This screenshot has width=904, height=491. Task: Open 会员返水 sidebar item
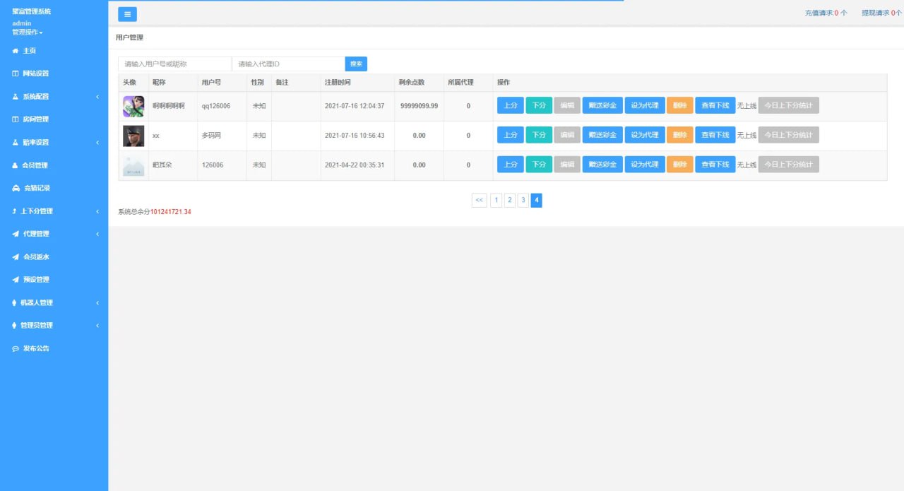(x=36, y=257)
